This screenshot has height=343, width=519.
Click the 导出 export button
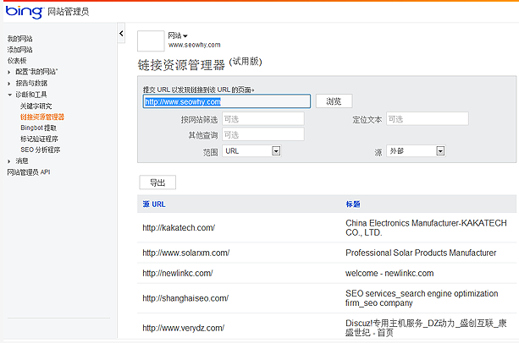[157, 182]
